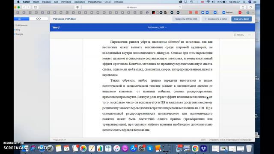This screenshot has width=274, height=154.
Task: Open the Файл menu
Action: coord(36,2)
